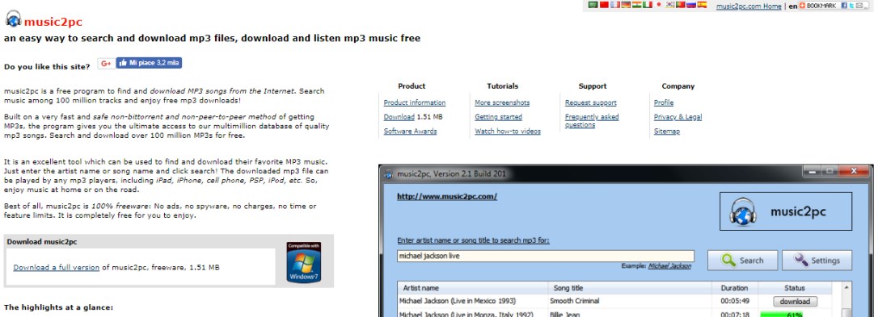Screen dimensions: 878x317
Task: Click the Status column header
Action: click(794, 288)
